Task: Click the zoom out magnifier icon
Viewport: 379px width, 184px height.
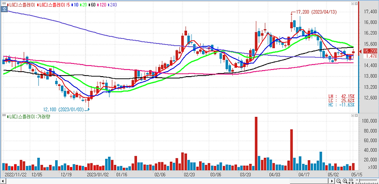Action: (x=339, y=181)
